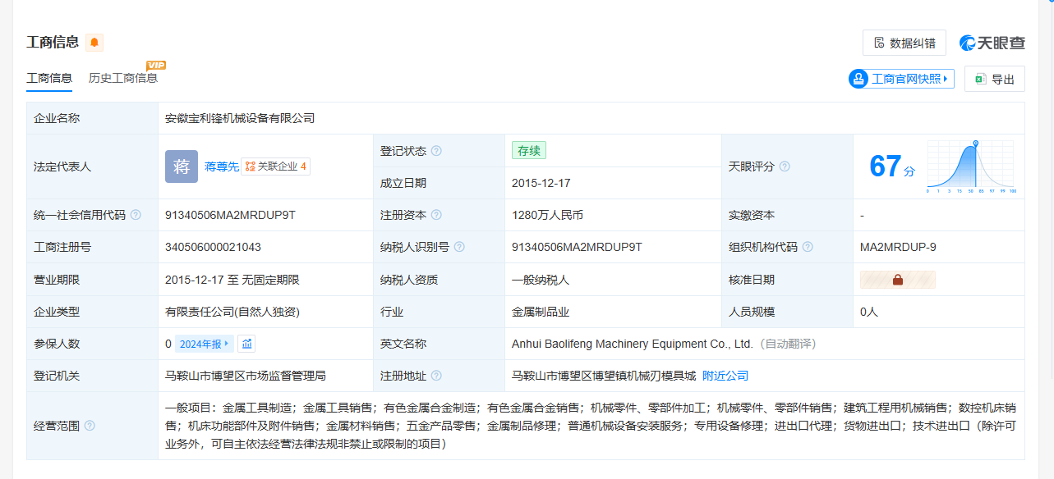Image resolution: width=1054 pixels, height=479 pixels.
Task: Click the chart icon beside 2024年报
Action: 247,344
